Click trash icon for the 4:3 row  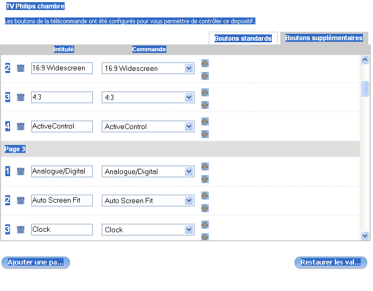click(x=21, y=97)
